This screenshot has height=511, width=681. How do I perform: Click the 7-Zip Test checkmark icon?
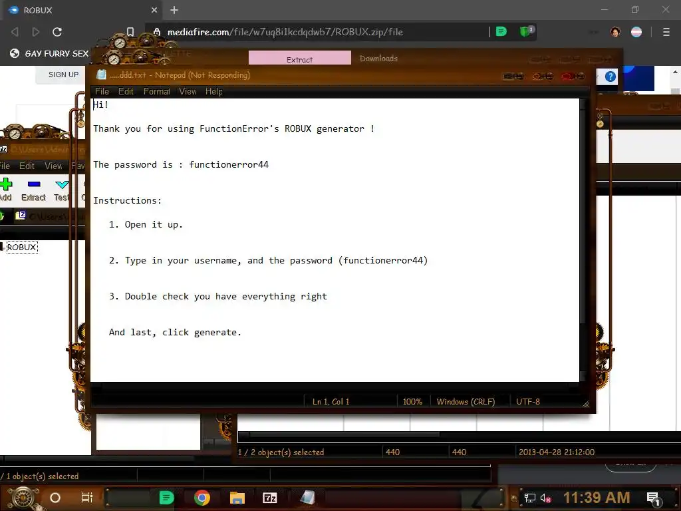pyautogui.click(x=62, y=184)
